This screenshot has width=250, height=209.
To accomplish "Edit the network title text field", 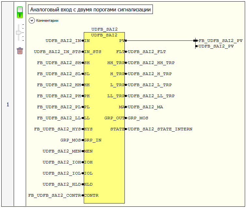I will 90,10.
